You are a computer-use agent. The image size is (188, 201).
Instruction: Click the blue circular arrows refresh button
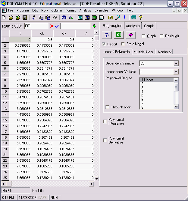click(x=107, y=35)
